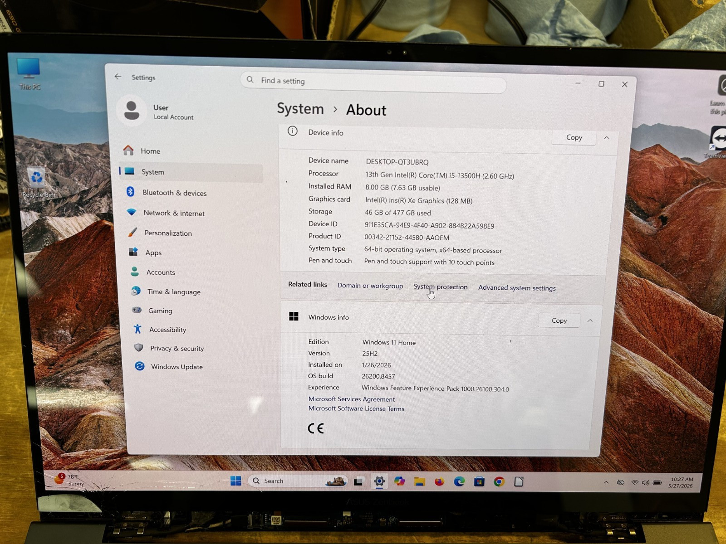
Task: Collapse the Device info section
Action: pyautogui.click(x=607, y=138)
